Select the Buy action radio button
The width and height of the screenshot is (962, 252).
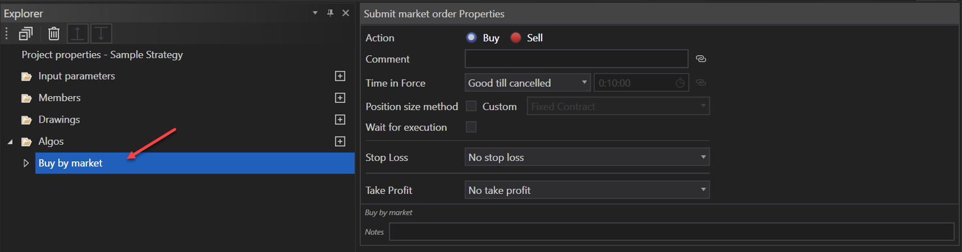click(471, 38)
